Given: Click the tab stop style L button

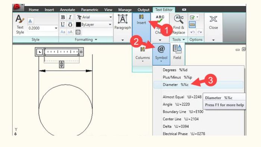Looking at the screenshot, I should (40, 52).
